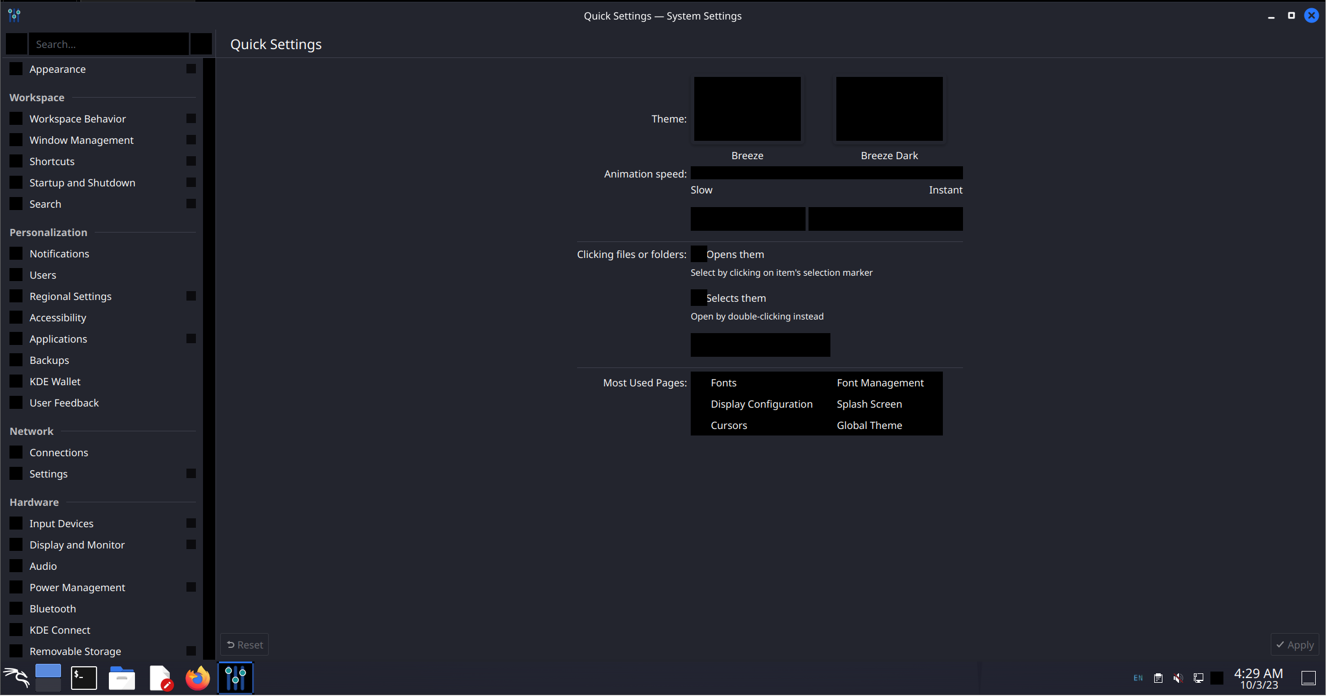Viewport: 1327px width, 697px height.
Task: Click the sidebar Search field
Action: point(109,44)
